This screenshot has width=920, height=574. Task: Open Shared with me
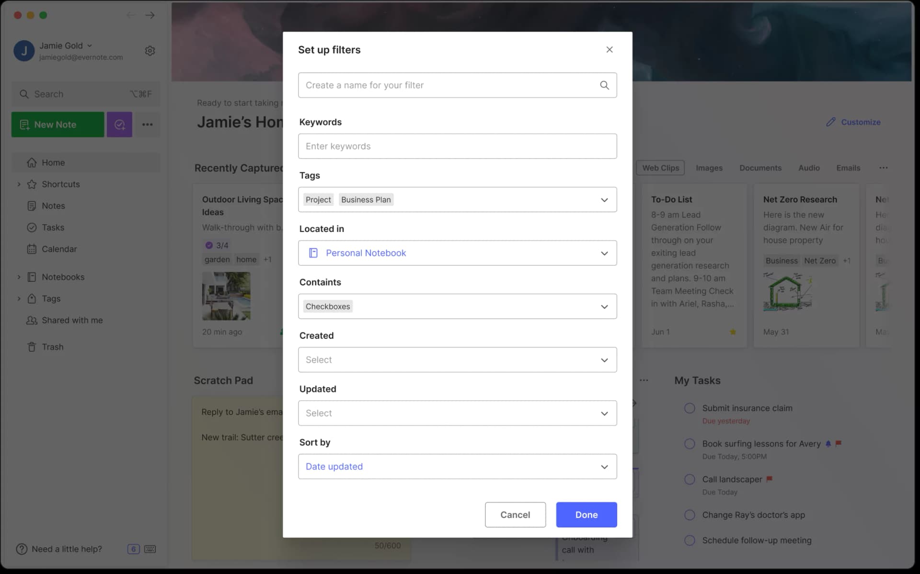tap(71, 320)
